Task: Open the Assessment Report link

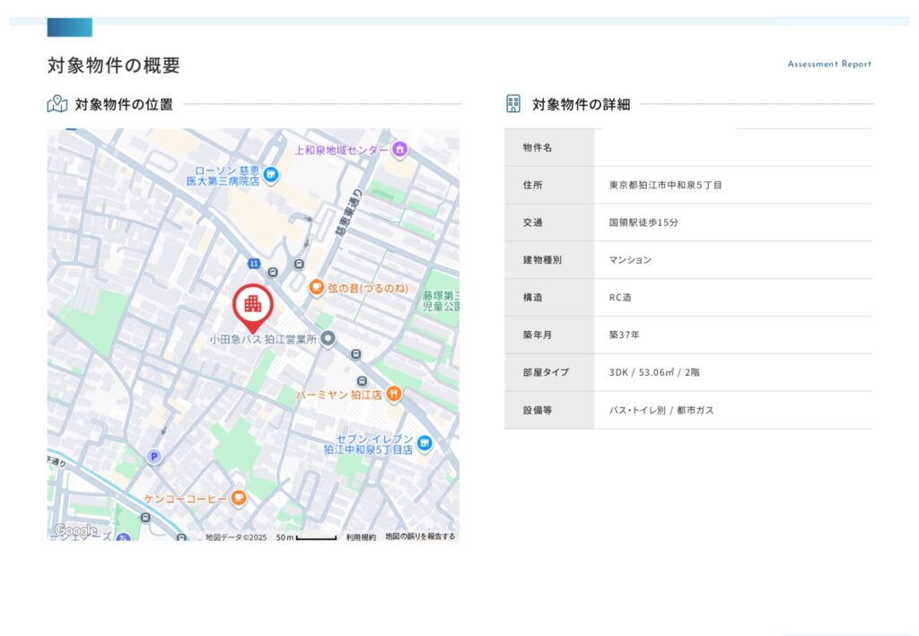Action: [x=828, y=64]
